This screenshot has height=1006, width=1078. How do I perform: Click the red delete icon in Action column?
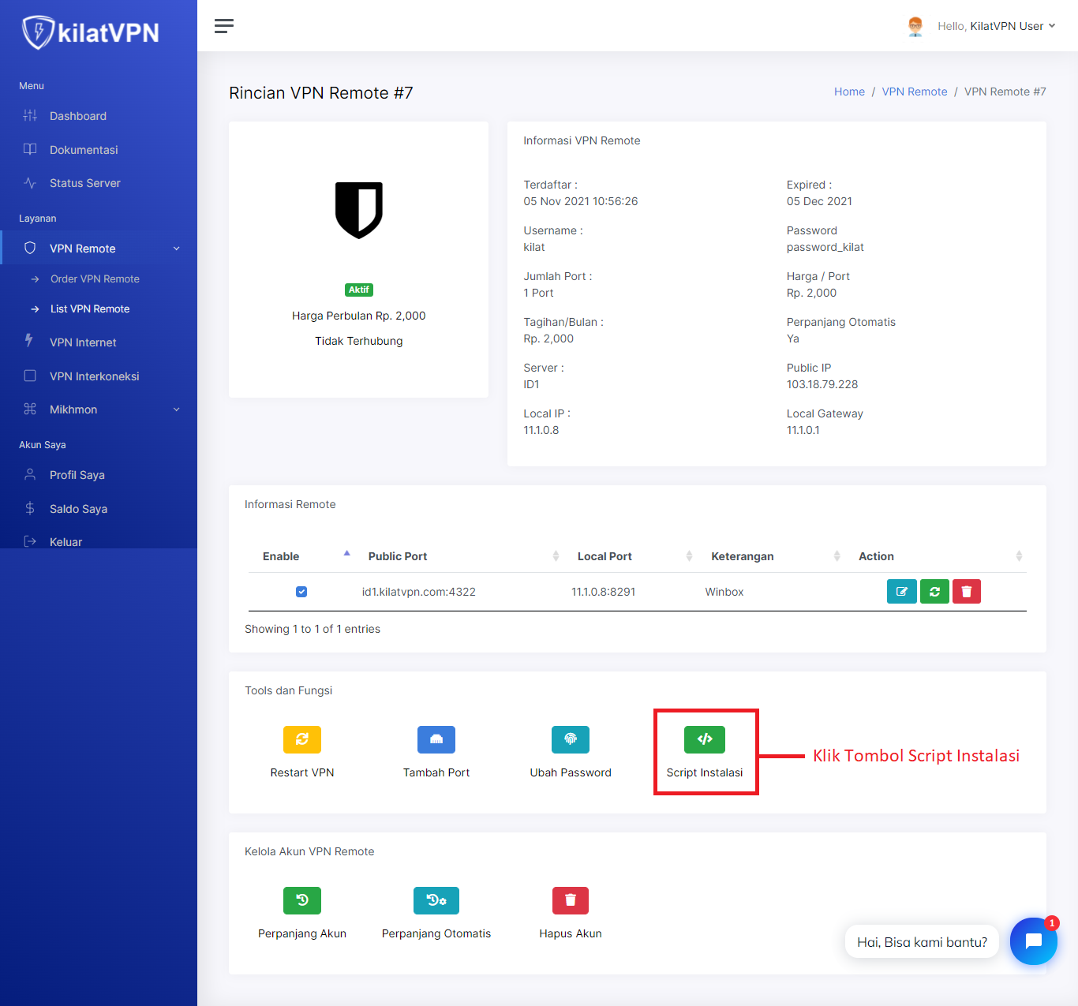966,591
